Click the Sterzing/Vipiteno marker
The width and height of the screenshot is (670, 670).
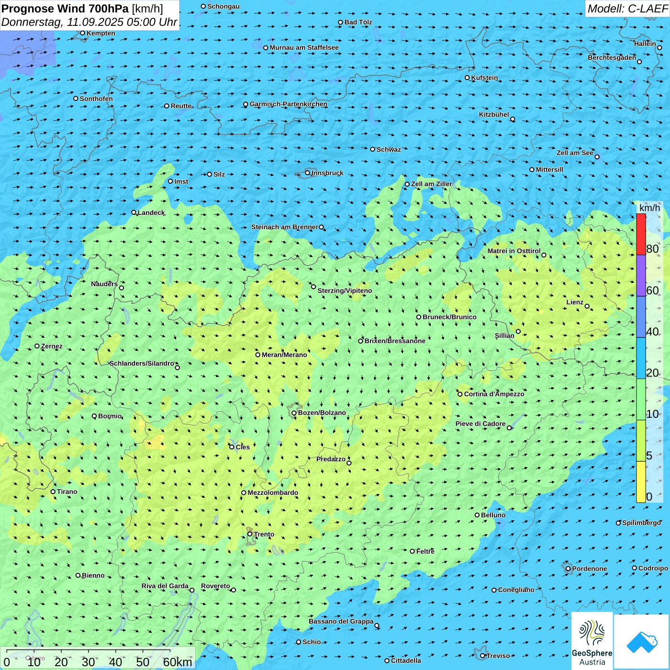pyautogui.click(x=313, y=287)
